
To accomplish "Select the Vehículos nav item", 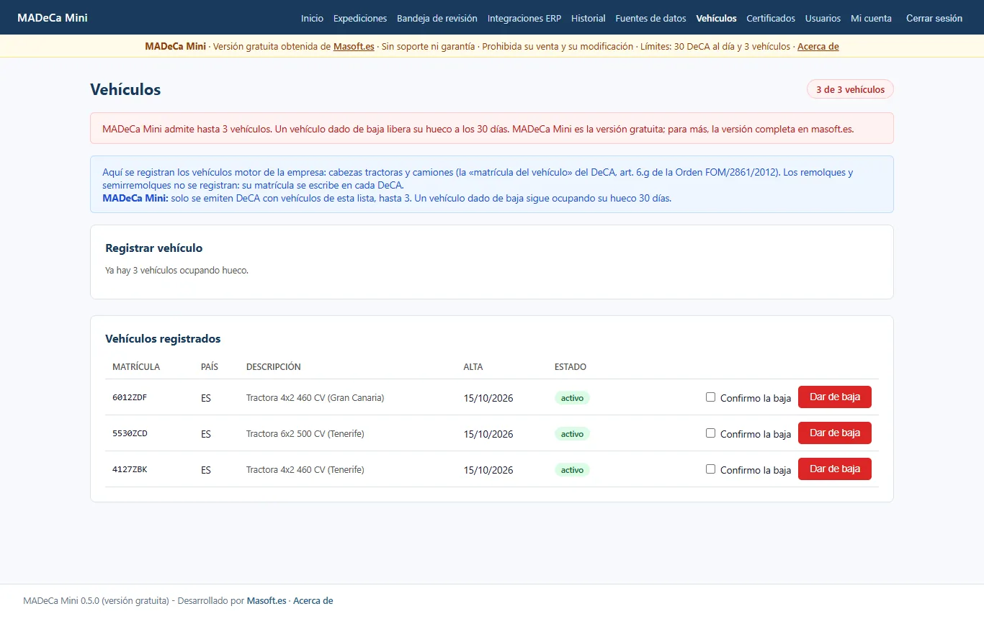I will (717, 18).
